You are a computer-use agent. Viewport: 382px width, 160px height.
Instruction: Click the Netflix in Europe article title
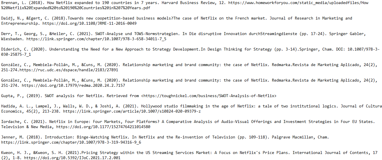(x=212, y=122)
